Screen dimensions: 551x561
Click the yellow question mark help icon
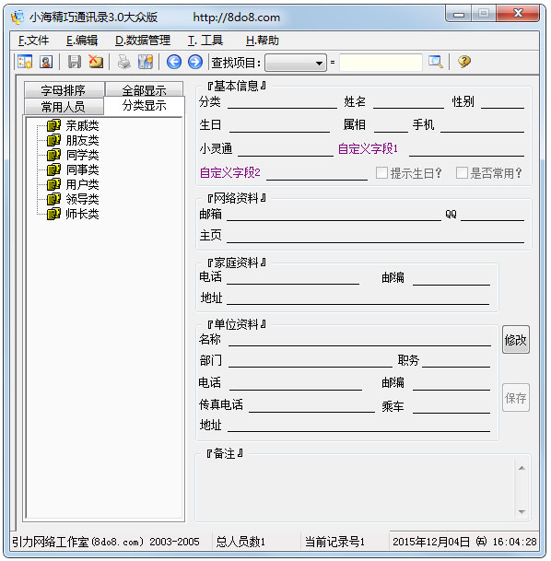click(x=464, y=62)
